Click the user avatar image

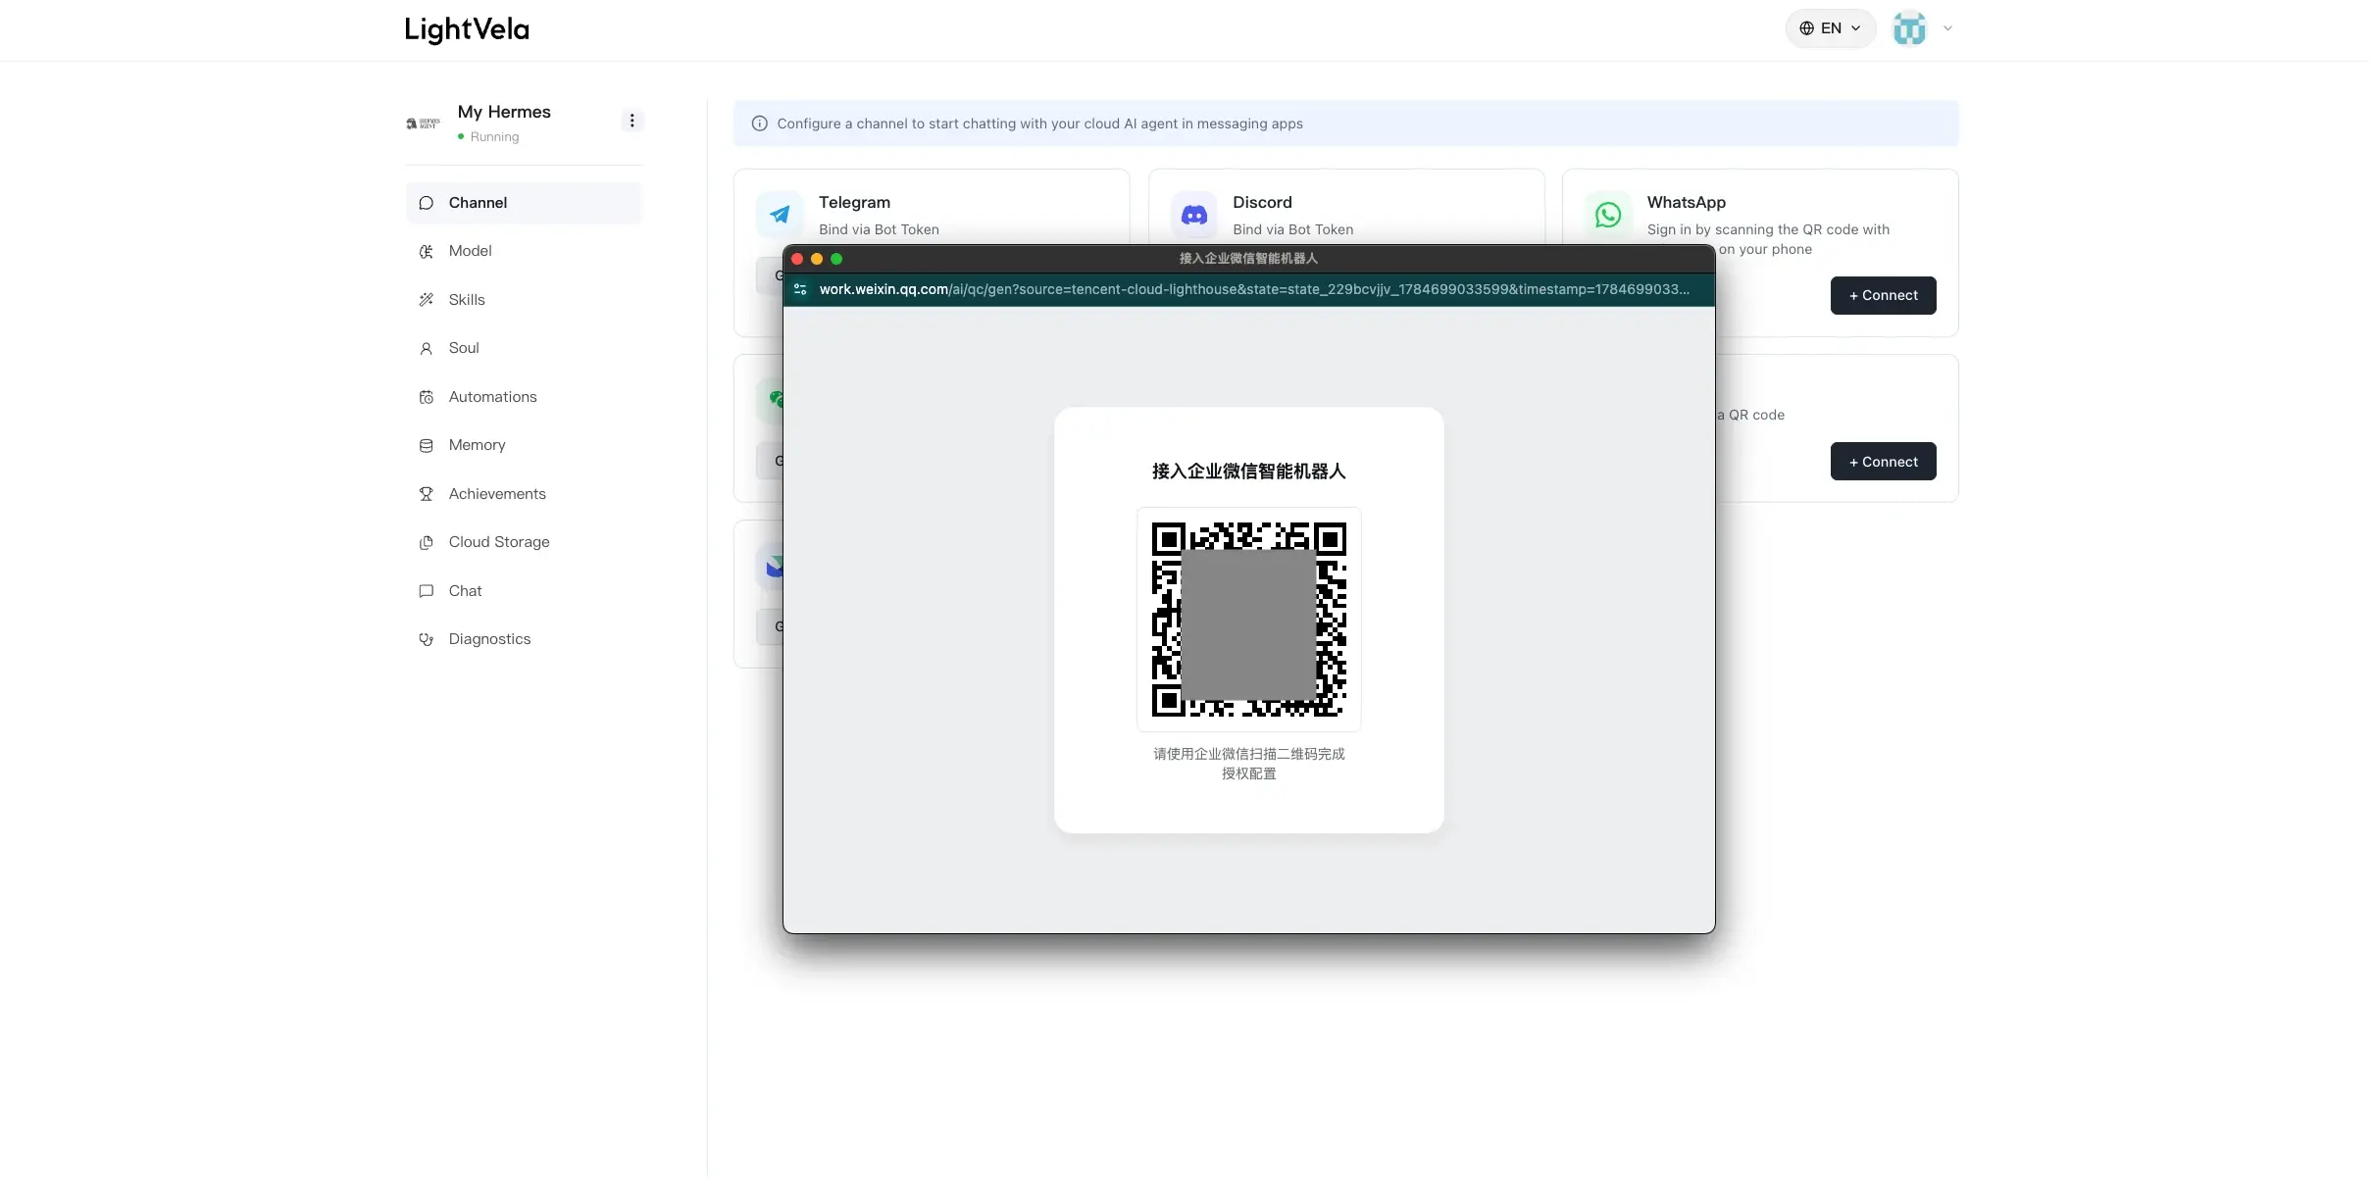(1909, 28)
